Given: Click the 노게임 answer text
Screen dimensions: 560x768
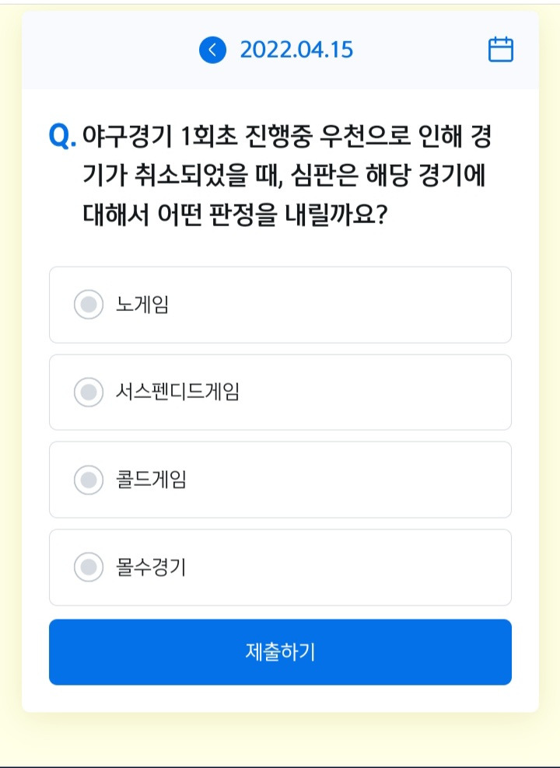Looking at the screenshot, I should tap(142, 305).
